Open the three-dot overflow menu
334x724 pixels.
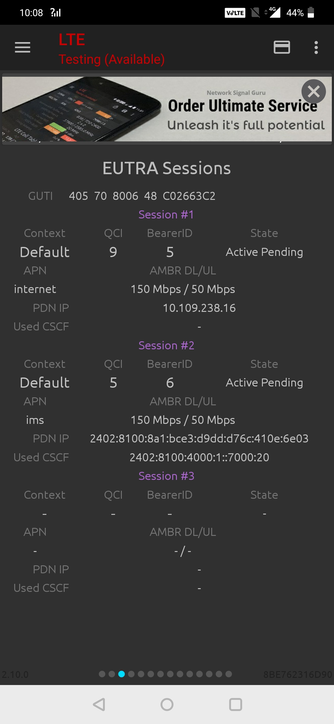[x=316, y=47]
